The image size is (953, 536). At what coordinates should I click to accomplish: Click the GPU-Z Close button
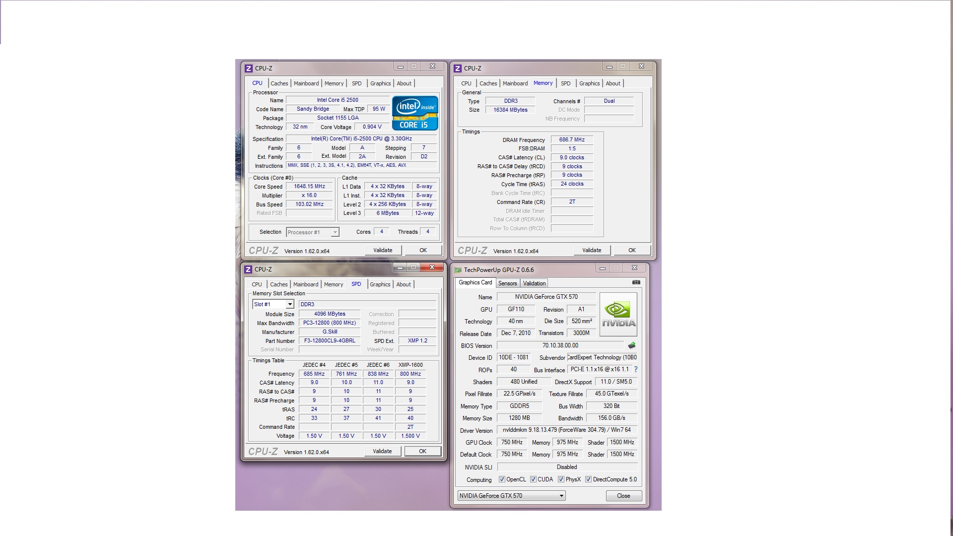coord(623,496)
